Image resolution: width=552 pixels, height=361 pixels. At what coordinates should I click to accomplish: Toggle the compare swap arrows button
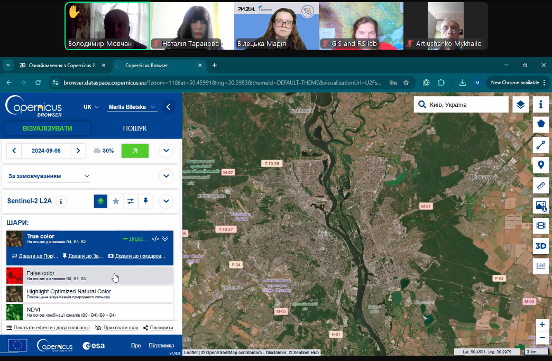[x=131, y=201]
